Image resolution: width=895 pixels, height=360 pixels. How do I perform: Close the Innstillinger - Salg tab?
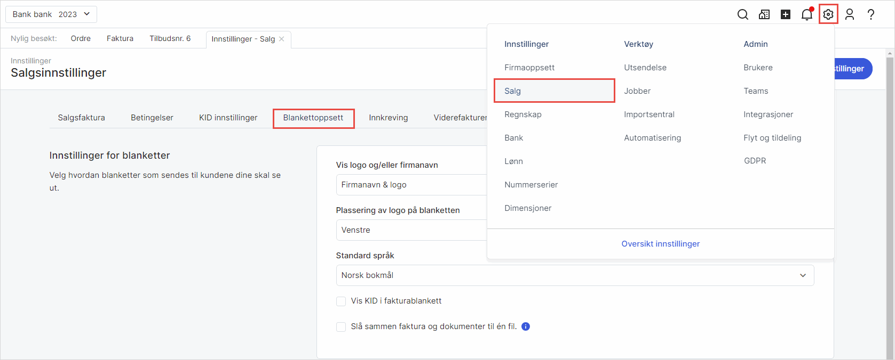point(282,39)
